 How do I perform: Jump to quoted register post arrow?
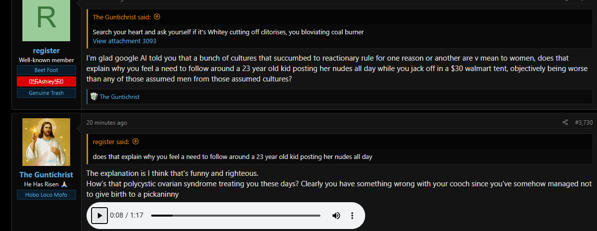135,142
